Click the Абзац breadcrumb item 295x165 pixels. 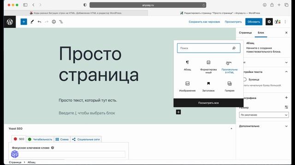[31, 162]
